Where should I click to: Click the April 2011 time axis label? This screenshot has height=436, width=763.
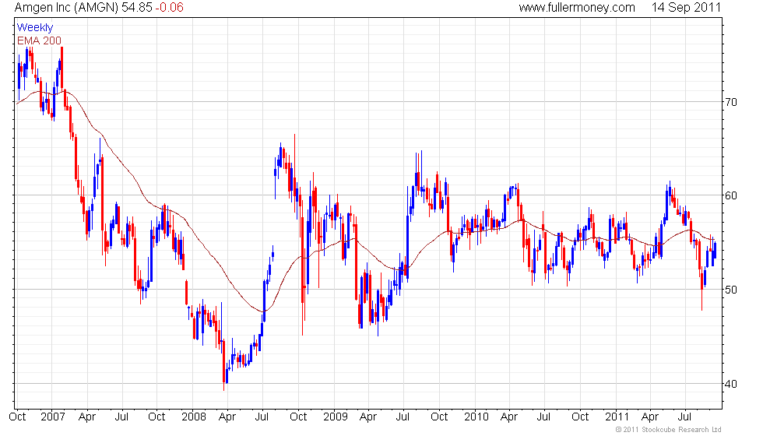tap(650, 417)
